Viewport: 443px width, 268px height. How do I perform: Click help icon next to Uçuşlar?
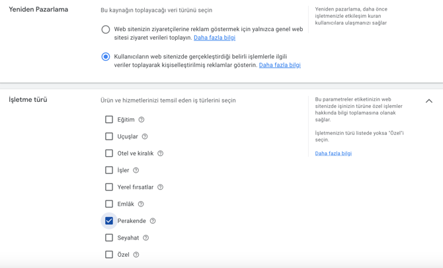145,136
